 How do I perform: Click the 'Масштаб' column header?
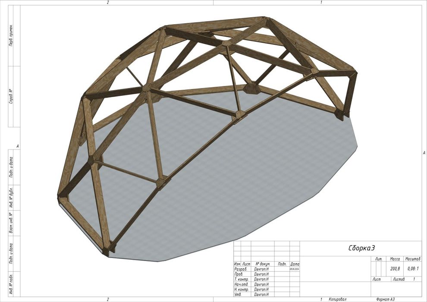click(x=413, y=259)
